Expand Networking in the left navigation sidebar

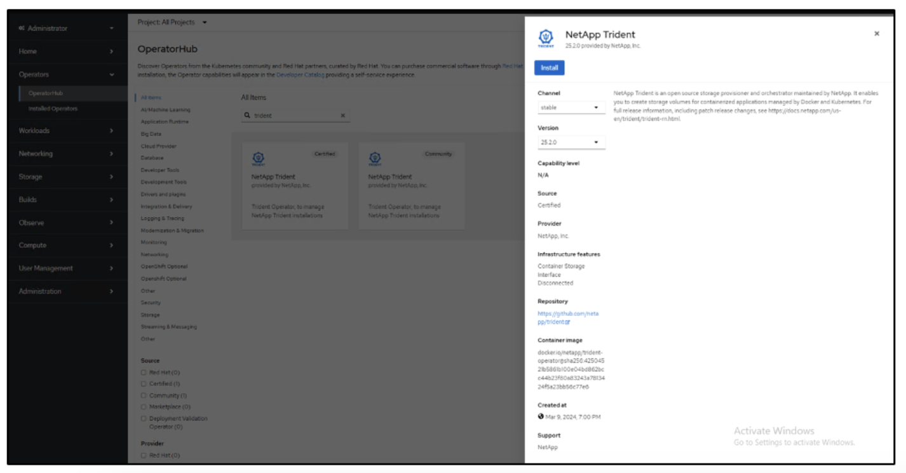click(x=67, y=154)
